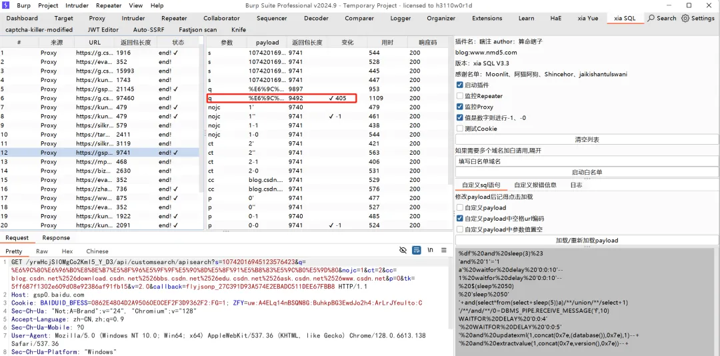Select the nojc row with payload 1-1
Viewport: 720px width, 356px height.
(327, 125)
